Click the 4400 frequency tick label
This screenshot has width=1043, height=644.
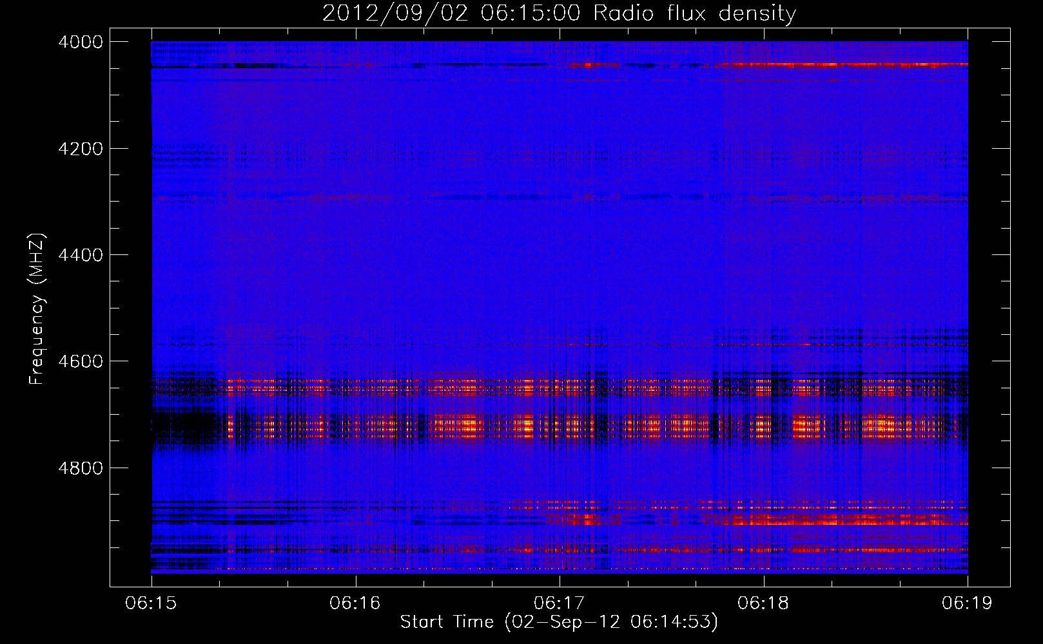coord(81,255)
